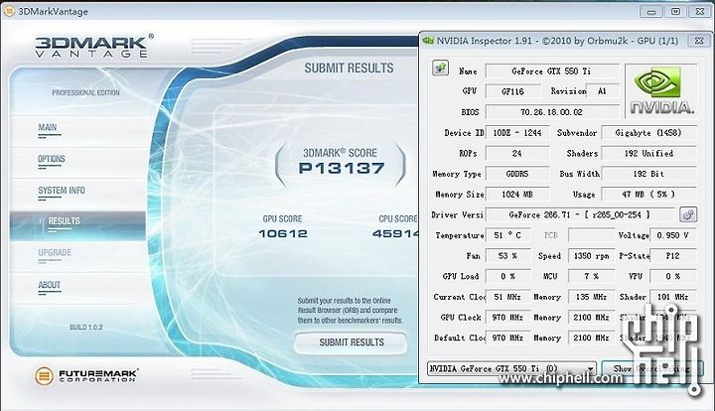Click the P-State value P12

(673, 255)
